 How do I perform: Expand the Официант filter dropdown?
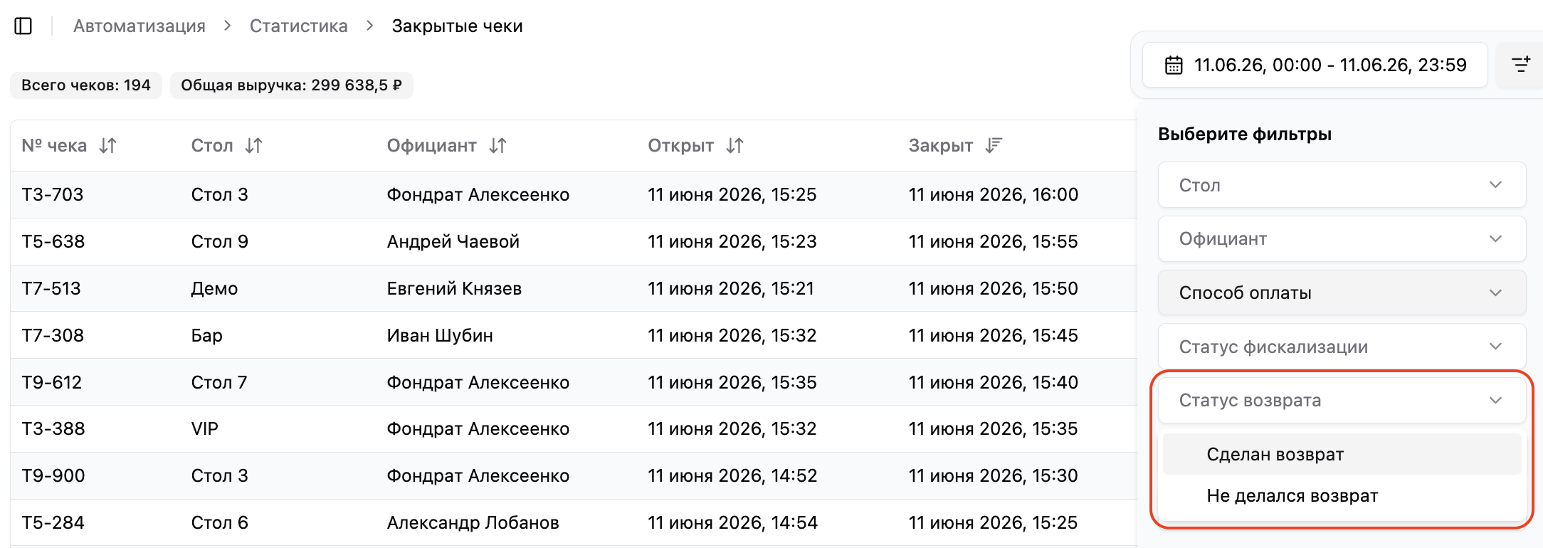[x=1342, y=239]
